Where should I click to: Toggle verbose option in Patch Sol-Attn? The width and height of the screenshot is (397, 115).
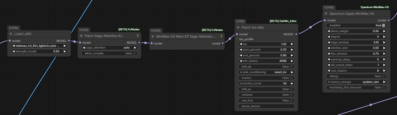[x=292, y=95]
